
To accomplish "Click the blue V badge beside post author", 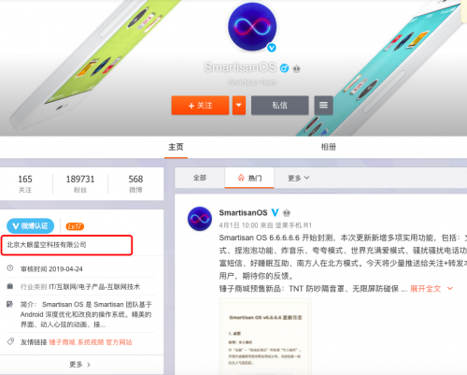I will point(275,212).
